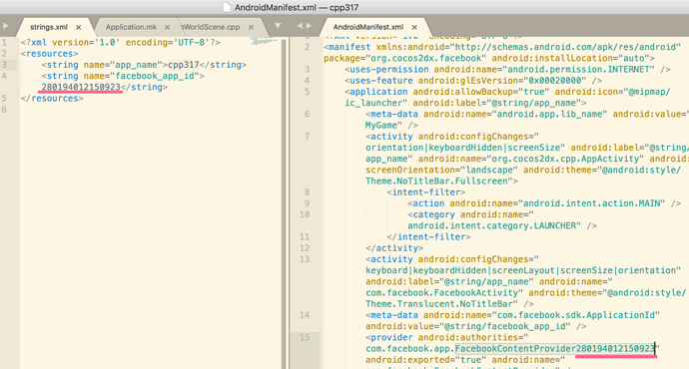Select line number 3 in strings.xml gutter
This screenshot has width=689, height=369.
[x=4, y=65]
